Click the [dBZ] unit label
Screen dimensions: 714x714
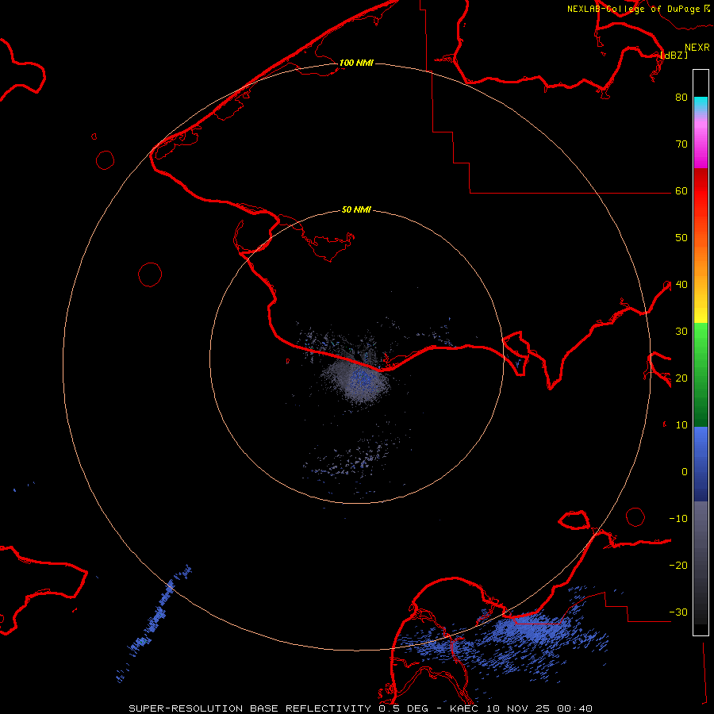click(674, 55)
